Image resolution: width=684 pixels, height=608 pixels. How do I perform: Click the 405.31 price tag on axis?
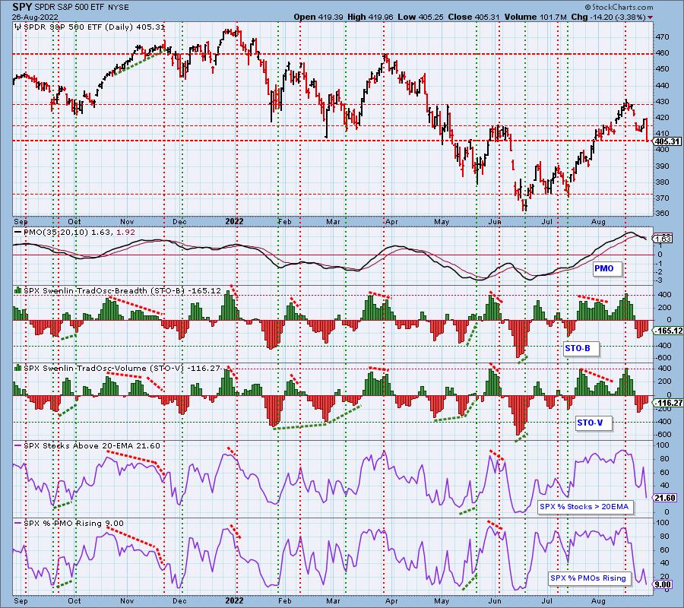coord(667,141)
